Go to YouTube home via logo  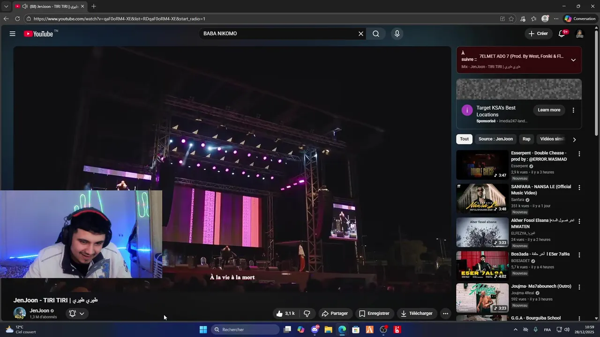(x=38, y=34)
